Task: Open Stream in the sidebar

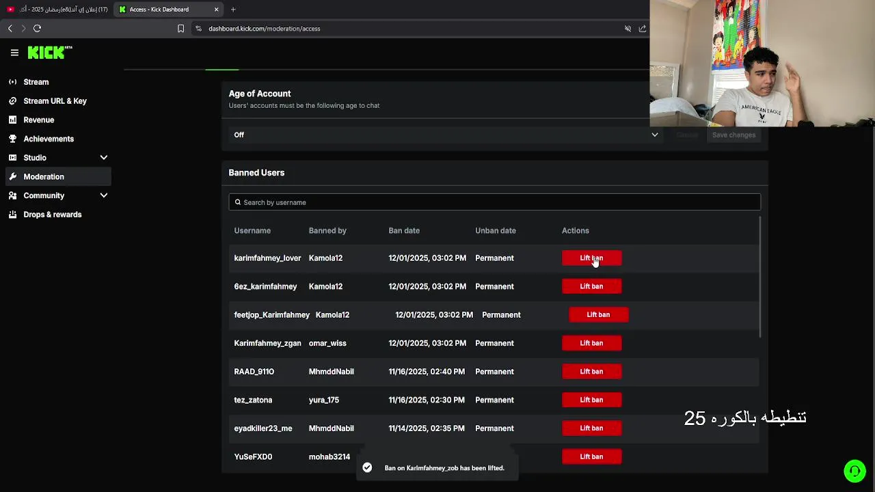Action: click(x=36, y=82)
